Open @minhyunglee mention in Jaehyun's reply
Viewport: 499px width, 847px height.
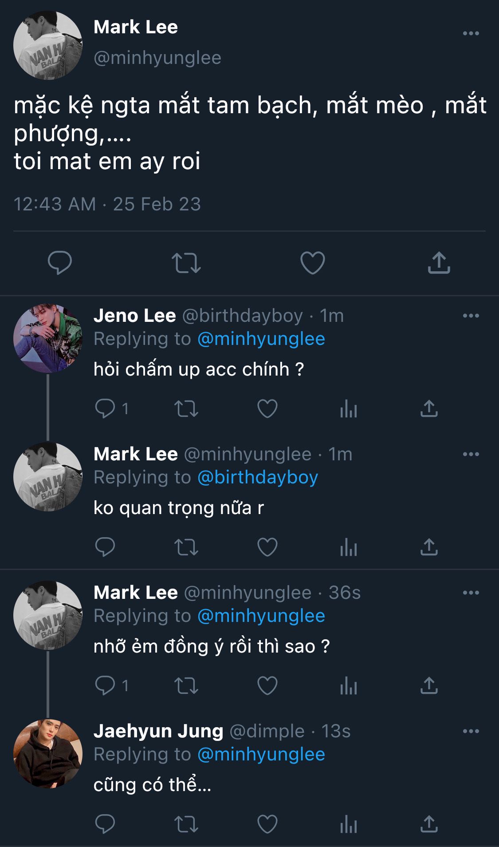click(261, 754)
